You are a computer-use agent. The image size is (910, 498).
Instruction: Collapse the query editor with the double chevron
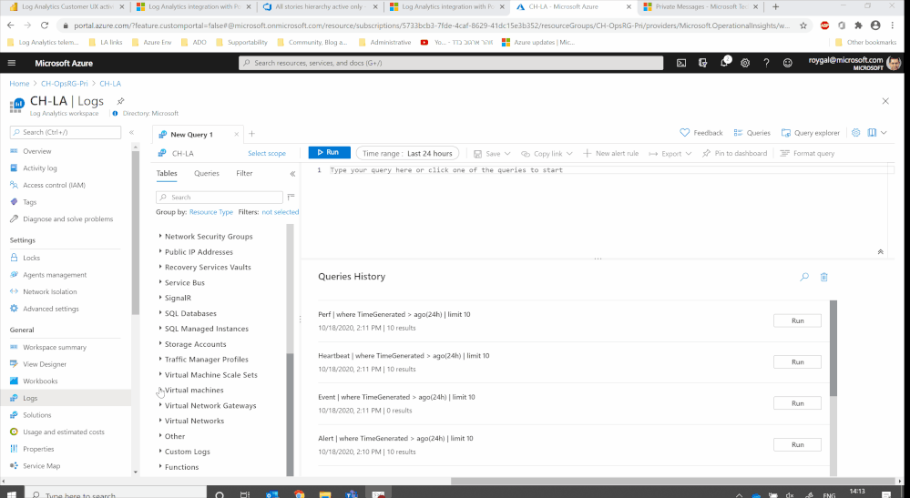point(881,251)
